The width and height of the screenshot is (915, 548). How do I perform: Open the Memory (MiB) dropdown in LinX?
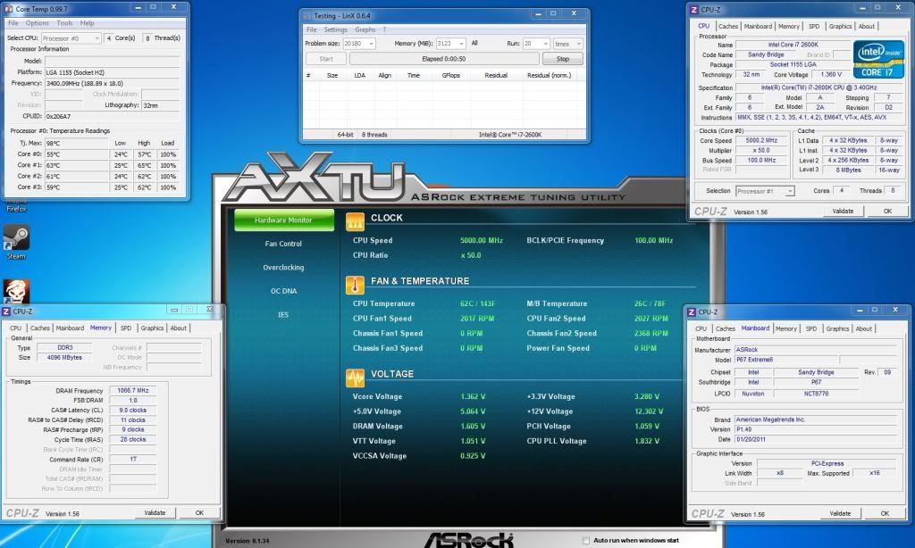[451, 44]
